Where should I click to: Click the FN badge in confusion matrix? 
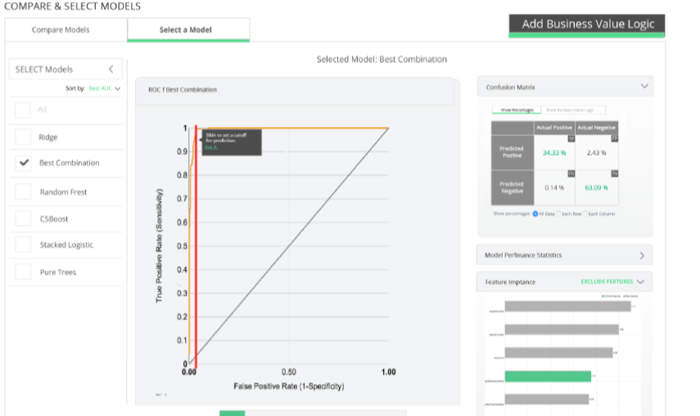[x=571, y=174]
